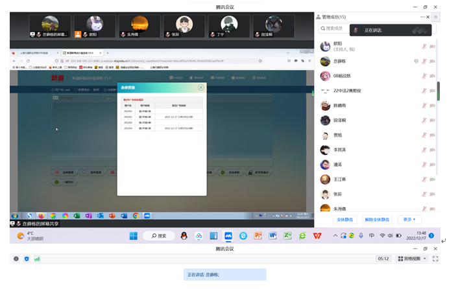Click the meeting info icon bottom-left
This screenshot has width=458, height=289.
coord(16,259)
